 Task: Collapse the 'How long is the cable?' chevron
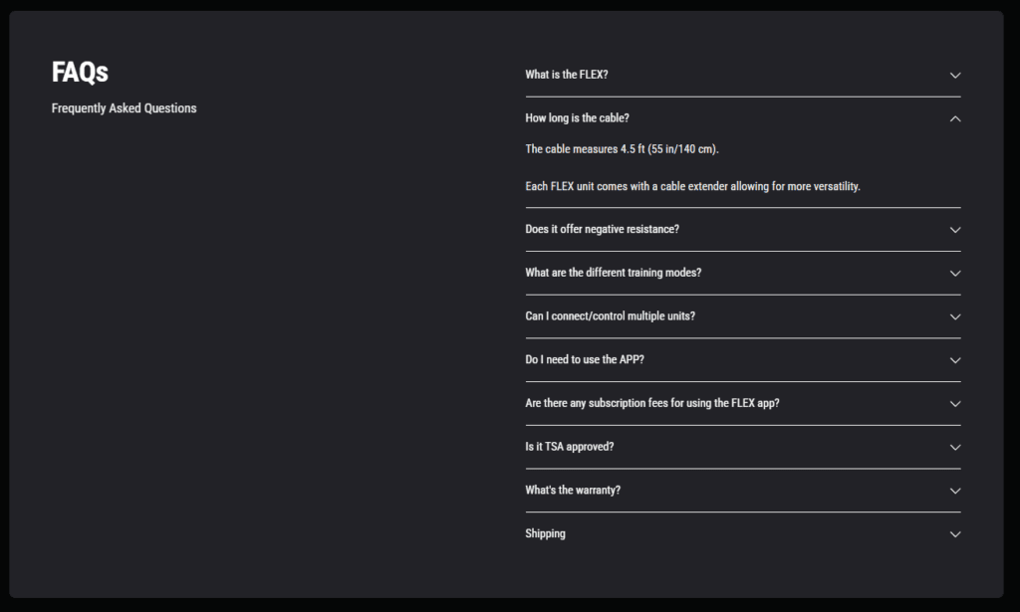point(955,118)
